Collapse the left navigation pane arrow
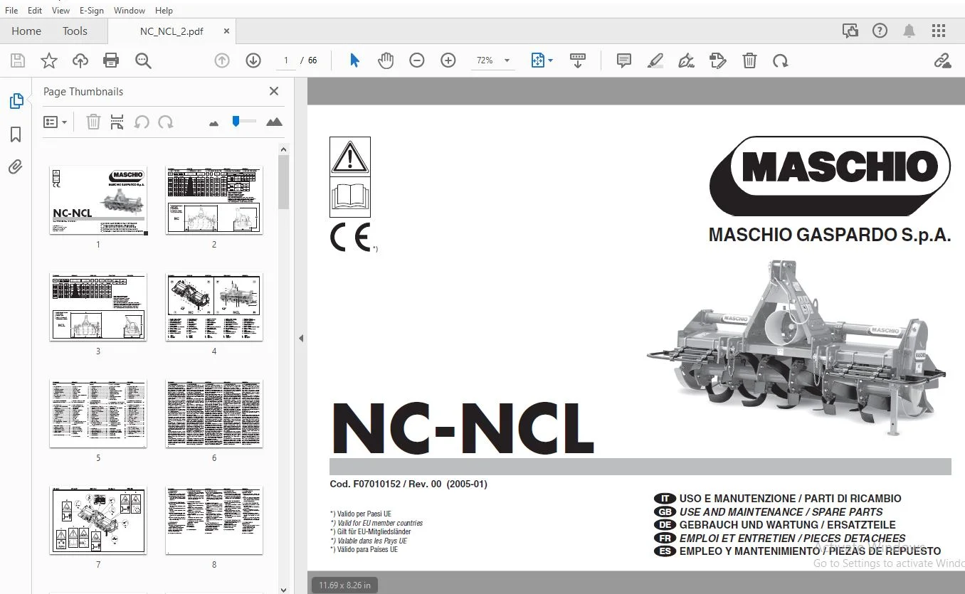The height and width of the screenshot is (594, 965). coord(301,339)
